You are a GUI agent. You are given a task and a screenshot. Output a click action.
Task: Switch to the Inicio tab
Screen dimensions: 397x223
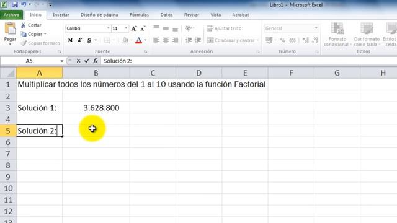[x=35, y=15]
